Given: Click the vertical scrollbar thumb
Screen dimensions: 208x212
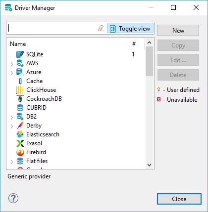Looking at the screenshot, I should (x=150, y=61).
